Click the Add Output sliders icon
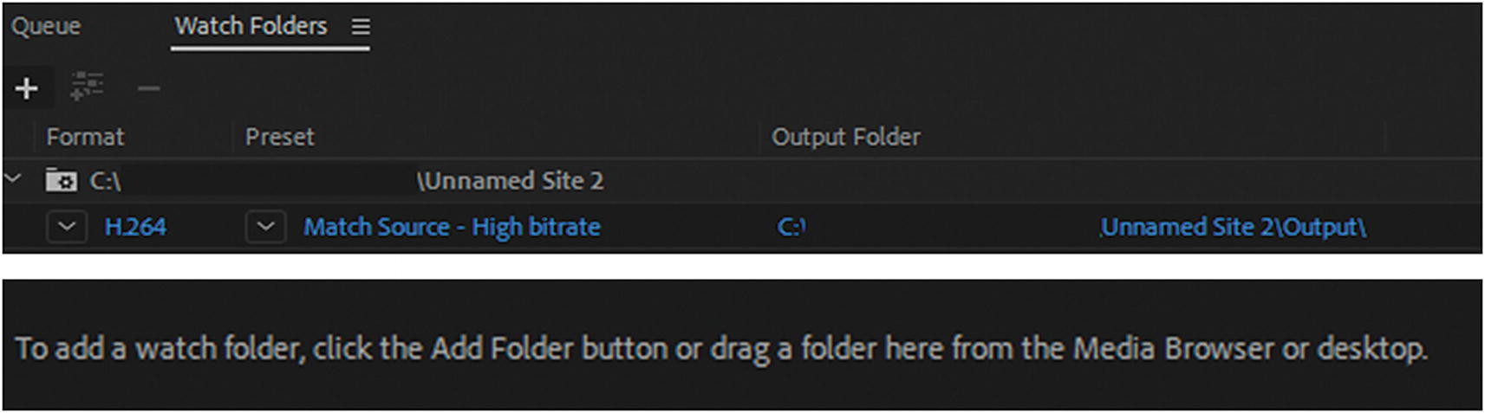 coord(87,87)
